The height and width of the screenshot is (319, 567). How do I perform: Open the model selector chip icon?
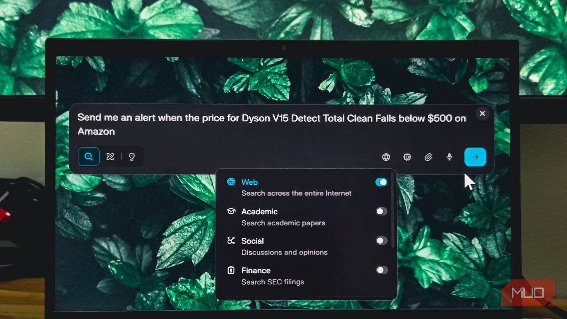coord(407,157)
